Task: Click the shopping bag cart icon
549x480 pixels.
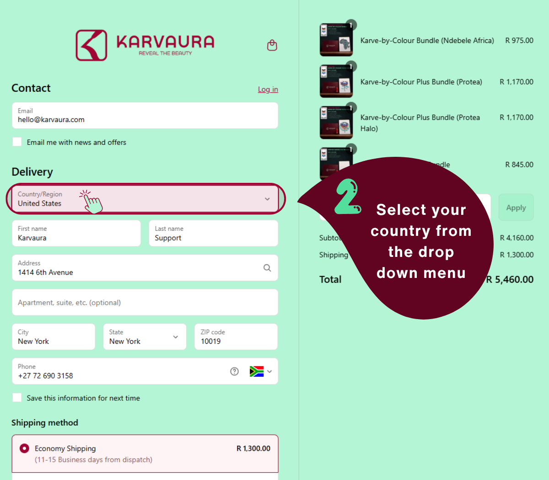Action: 272,45
